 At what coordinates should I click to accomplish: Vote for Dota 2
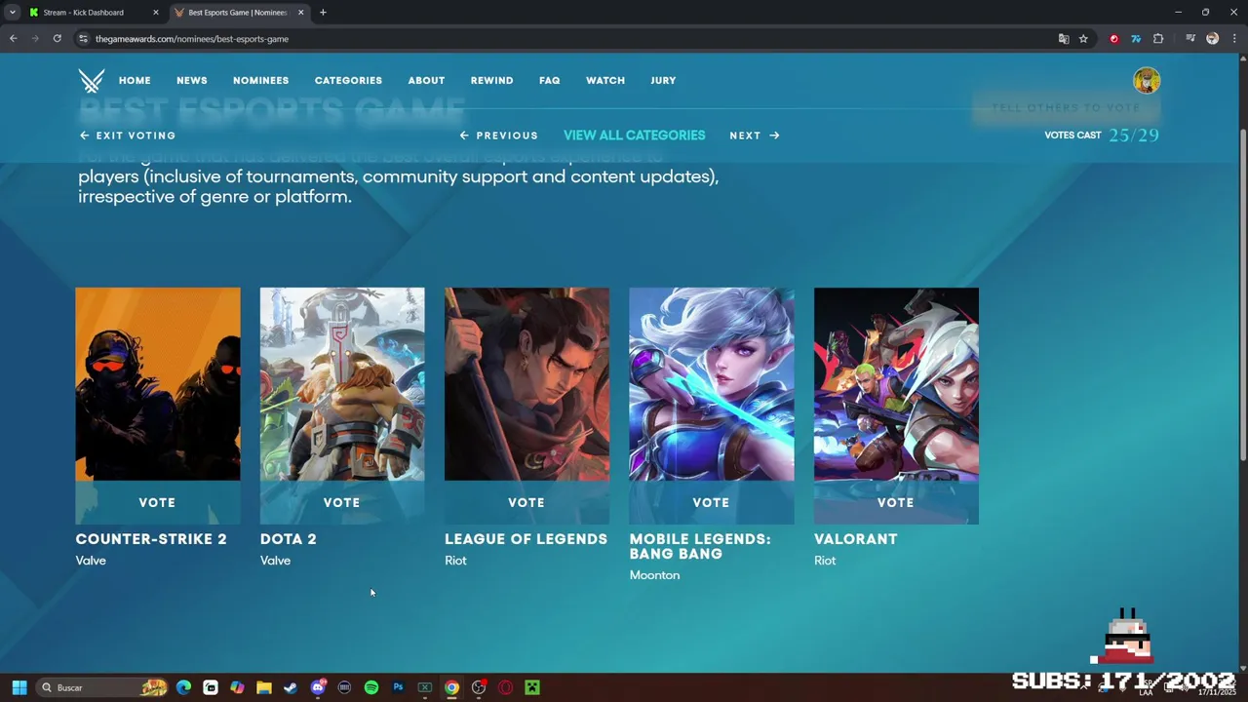(342, 503)
